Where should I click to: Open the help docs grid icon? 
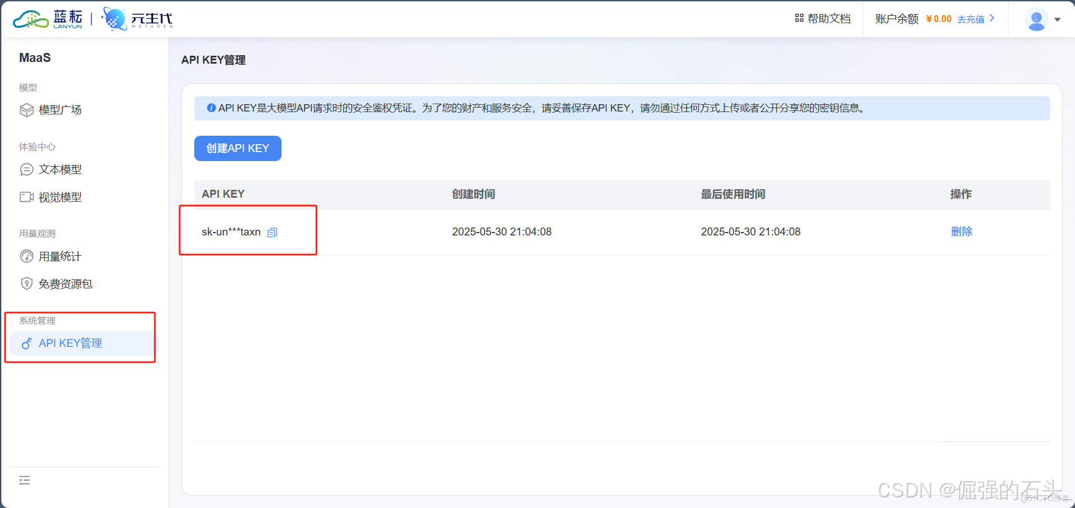pyautogui.click(x=799, y=19)
